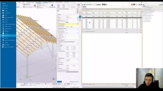Toggle switch in Organizer top toolbar
This screenshot has height=91, width=163.
[x=137, y=5]
